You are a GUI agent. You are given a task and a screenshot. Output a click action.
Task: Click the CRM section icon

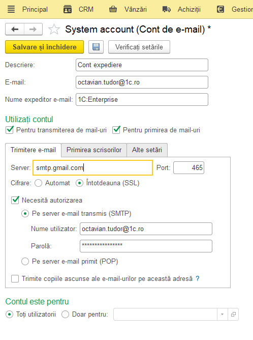pos(68,9)
